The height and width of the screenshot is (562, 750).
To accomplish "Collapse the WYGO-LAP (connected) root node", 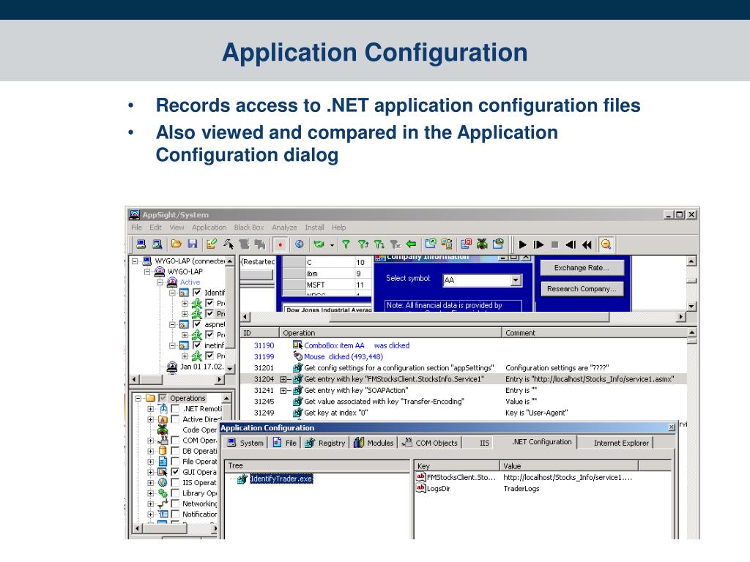I will [x=135, y=261].
